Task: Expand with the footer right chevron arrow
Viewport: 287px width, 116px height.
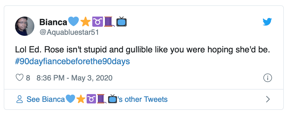Action: pos(268,99)
